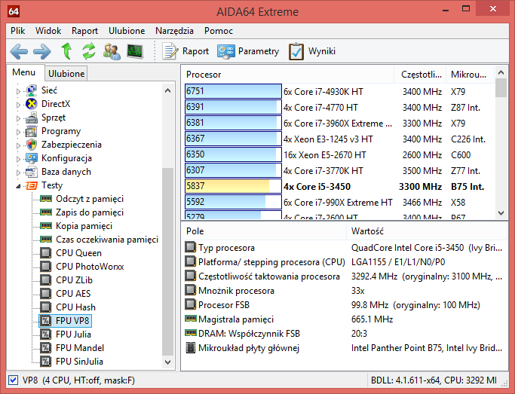Click the Baza danych icon

32,172
